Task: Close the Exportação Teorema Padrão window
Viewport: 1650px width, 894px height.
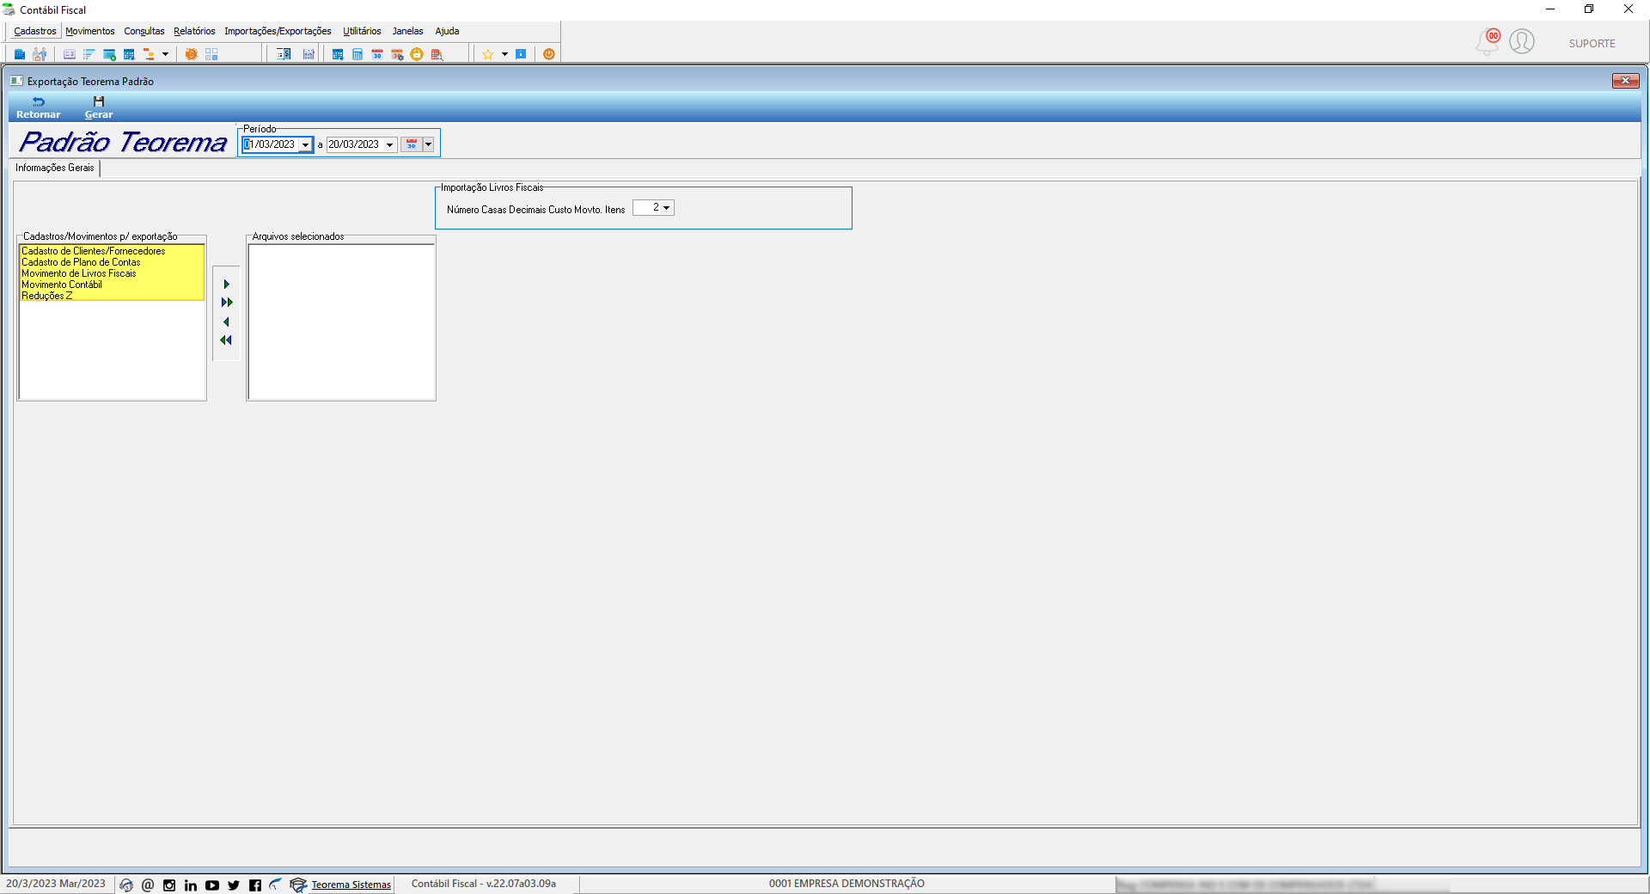Action: (1625, 81)
